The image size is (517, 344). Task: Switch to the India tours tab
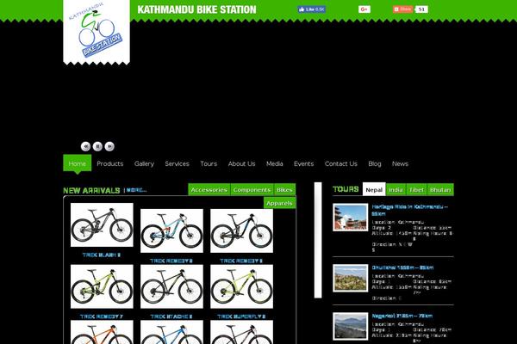coord(396,189)
